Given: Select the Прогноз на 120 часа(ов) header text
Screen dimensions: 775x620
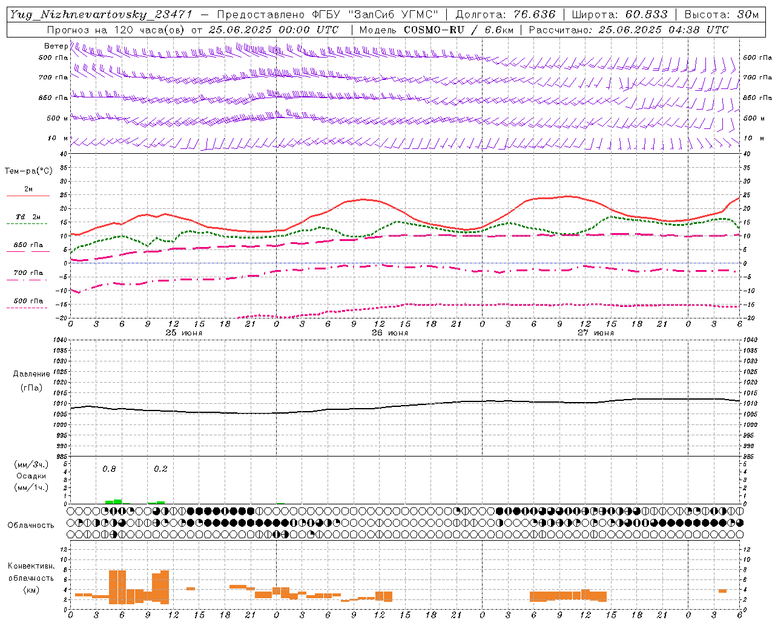Looking at the screenshot, I should click(116, 30).
